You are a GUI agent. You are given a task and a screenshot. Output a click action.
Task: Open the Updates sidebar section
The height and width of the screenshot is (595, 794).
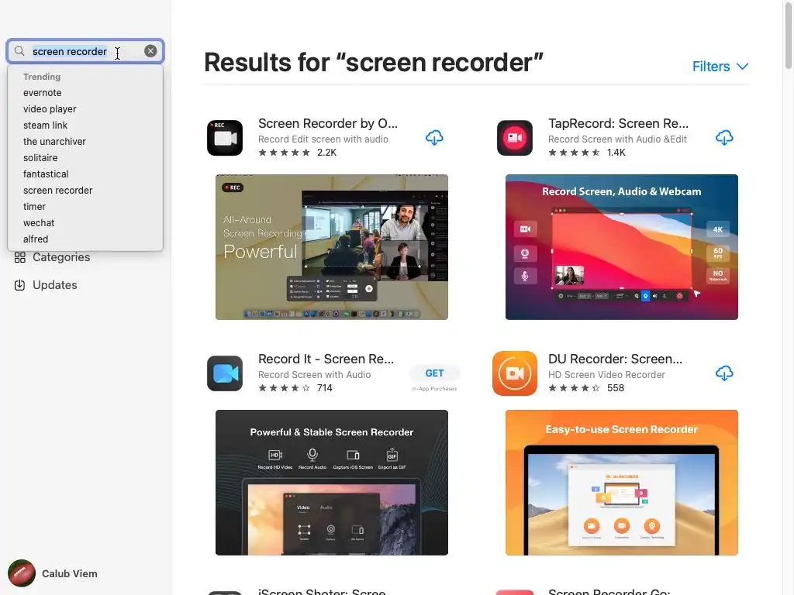[55, 285]
